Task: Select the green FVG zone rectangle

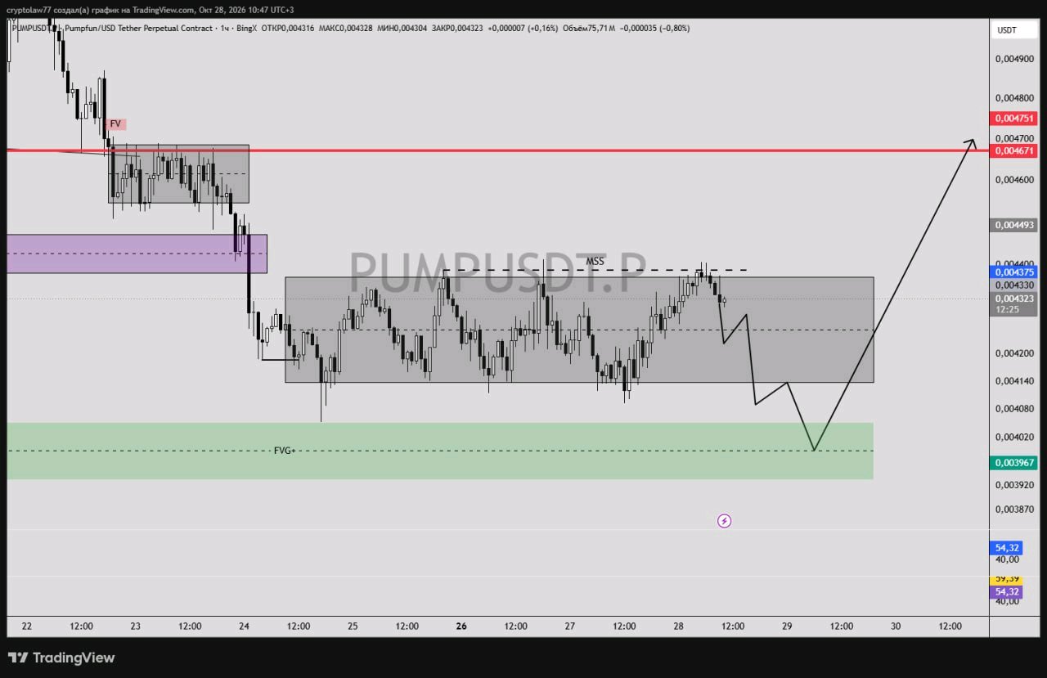Action: point(440,451)
